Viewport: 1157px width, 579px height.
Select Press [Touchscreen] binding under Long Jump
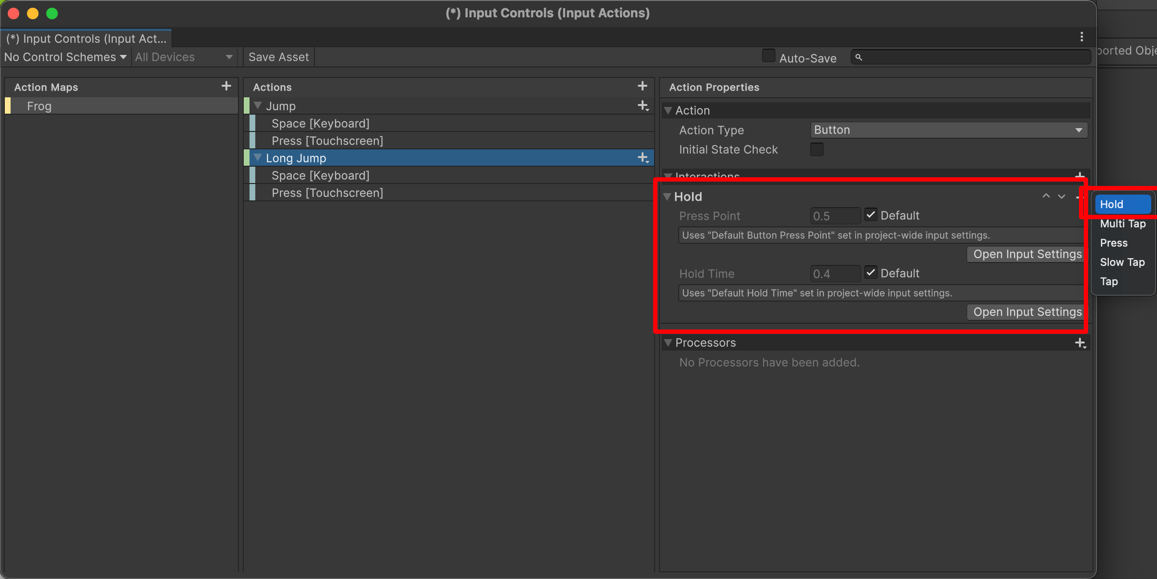(451, 193)
